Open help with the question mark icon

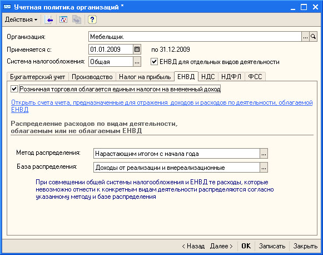tap(92, 20)
